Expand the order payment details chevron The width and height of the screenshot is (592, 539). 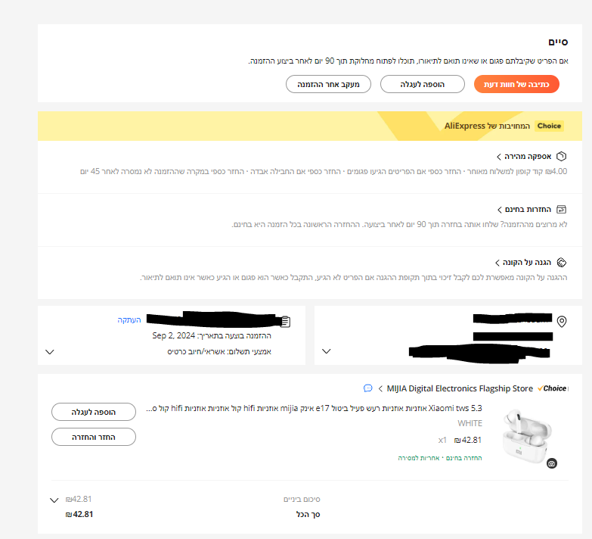49,352
